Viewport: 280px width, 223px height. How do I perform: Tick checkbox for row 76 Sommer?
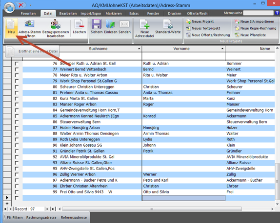pos(17,64)
